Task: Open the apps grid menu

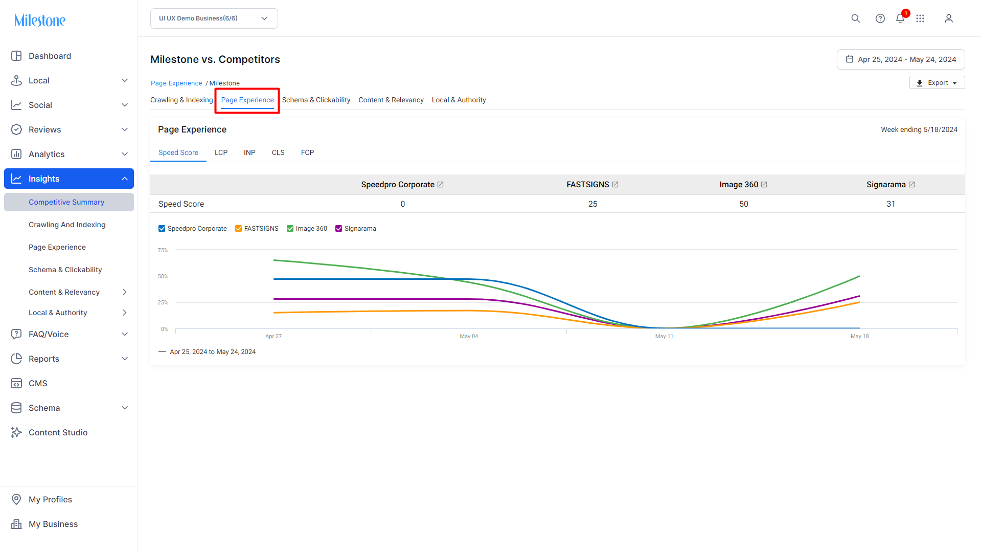Action: [920, 18]
